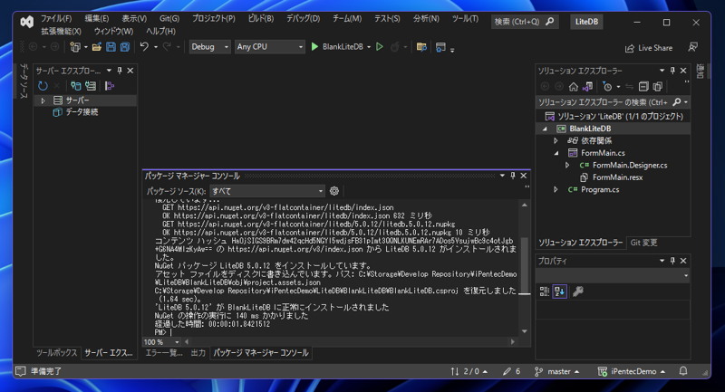Switch to the エラー一覧 tab

click(164, 353)
